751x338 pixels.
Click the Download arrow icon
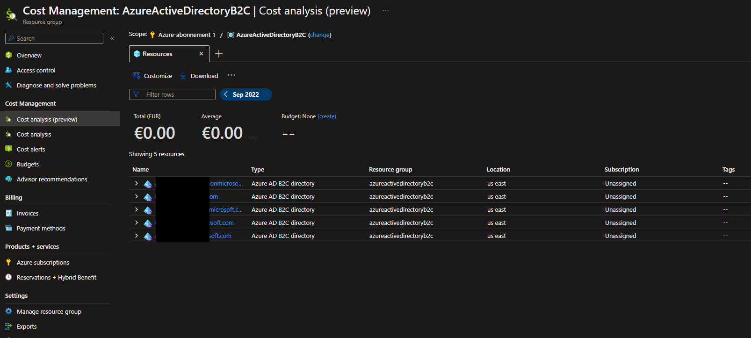[x=183, y=75]
